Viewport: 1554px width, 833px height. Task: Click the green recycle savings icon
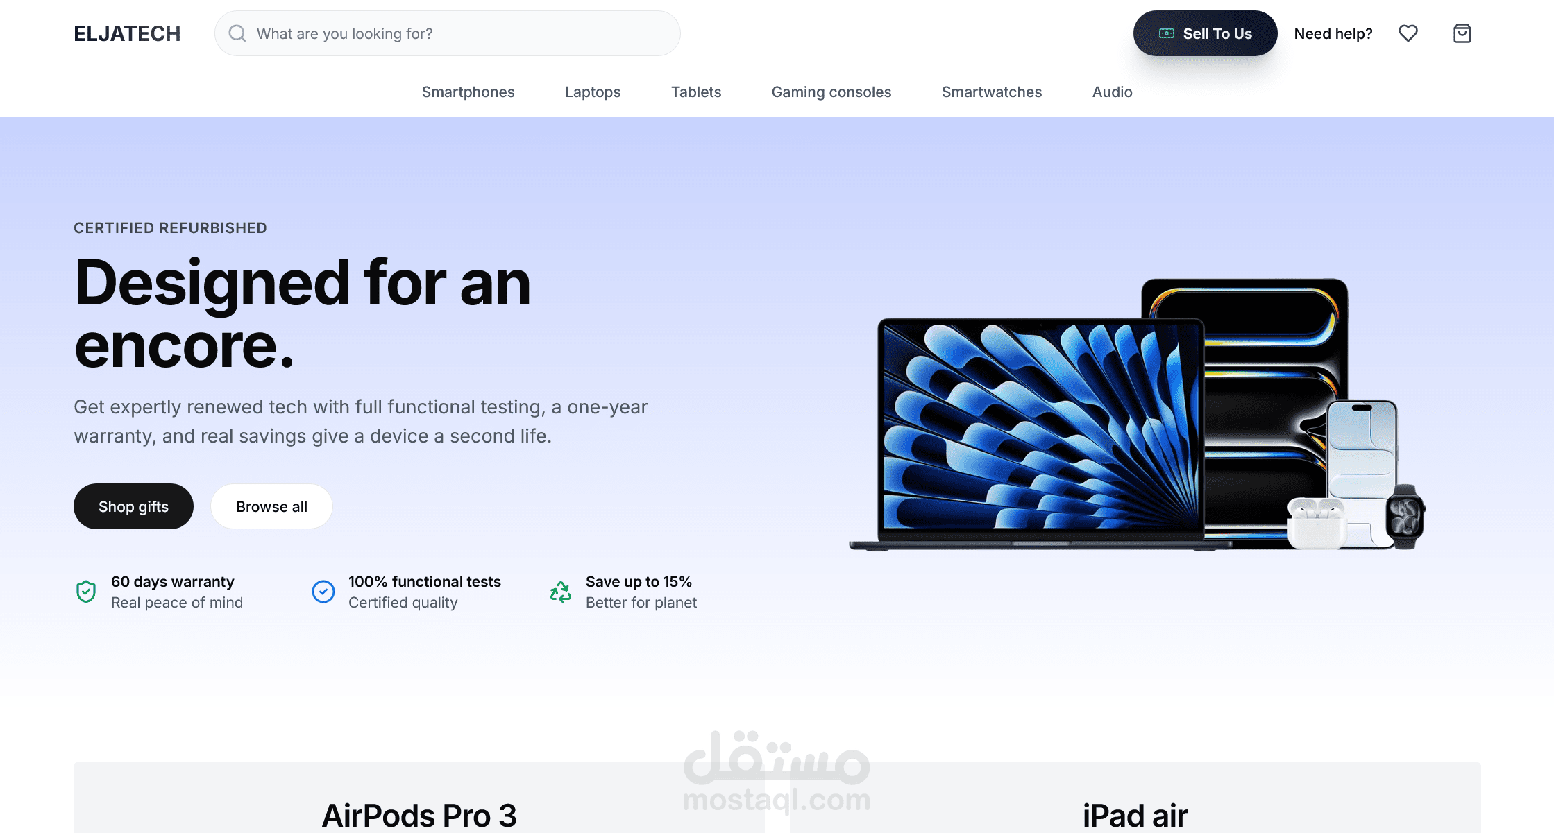(x=561, y=592)
